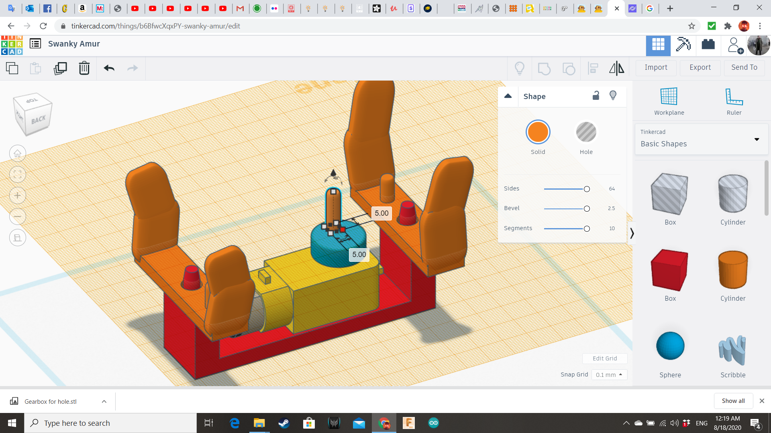Collapse the Shape inspector panel
Screen dimensions: 771x433
pyautogui.click(x=508, y=96)
